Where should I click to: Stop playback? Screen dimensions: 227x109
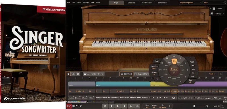tap(112, 106)
